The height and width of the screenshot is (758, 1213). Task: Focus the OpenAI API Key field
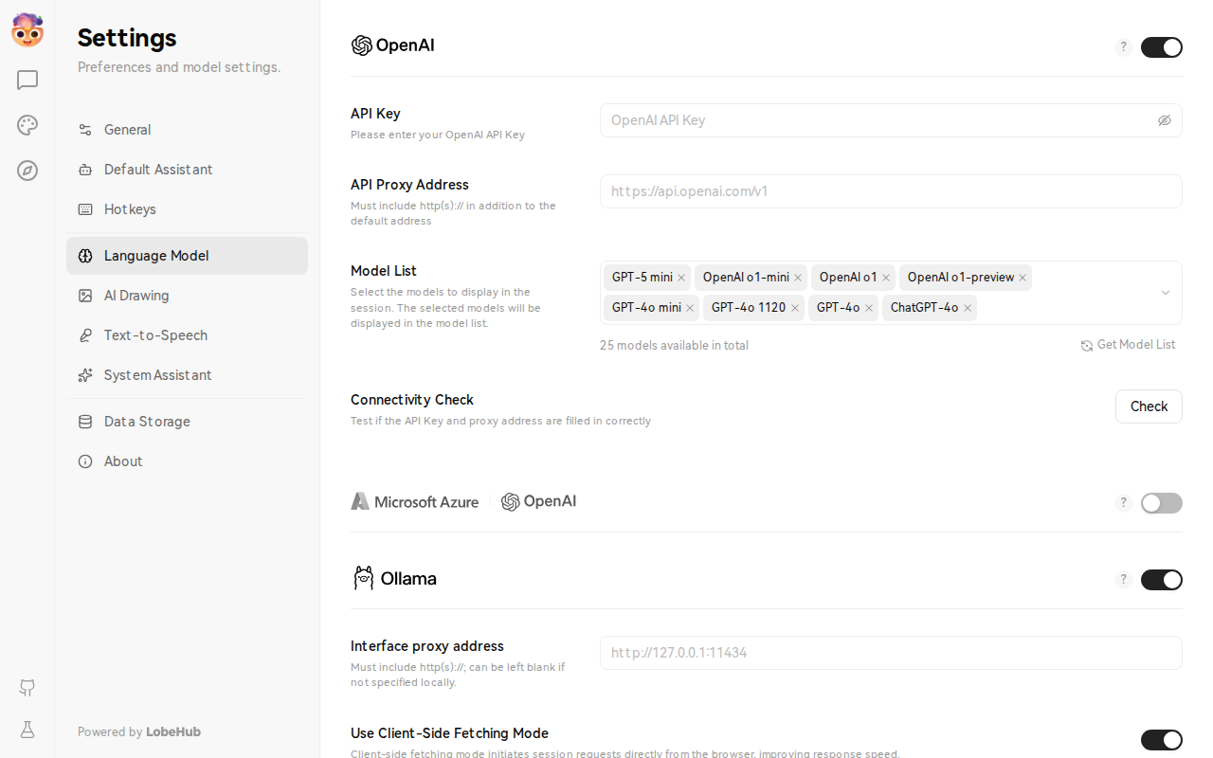coord(891,120)
